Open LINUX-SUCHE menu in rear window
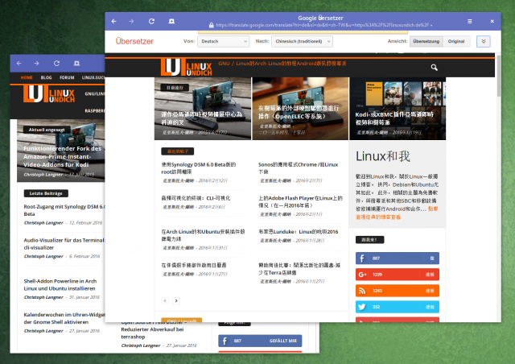 [x=93, y=78]
